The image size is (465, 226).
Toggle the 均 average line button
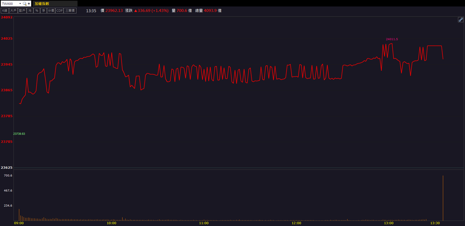pyautogui.click(x=30, y=11)
